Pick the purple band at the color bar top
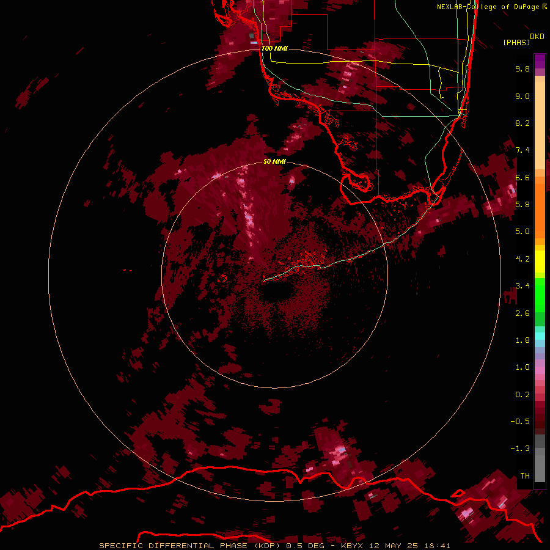Screen dimensions: 550x550 tap(540, 61)
